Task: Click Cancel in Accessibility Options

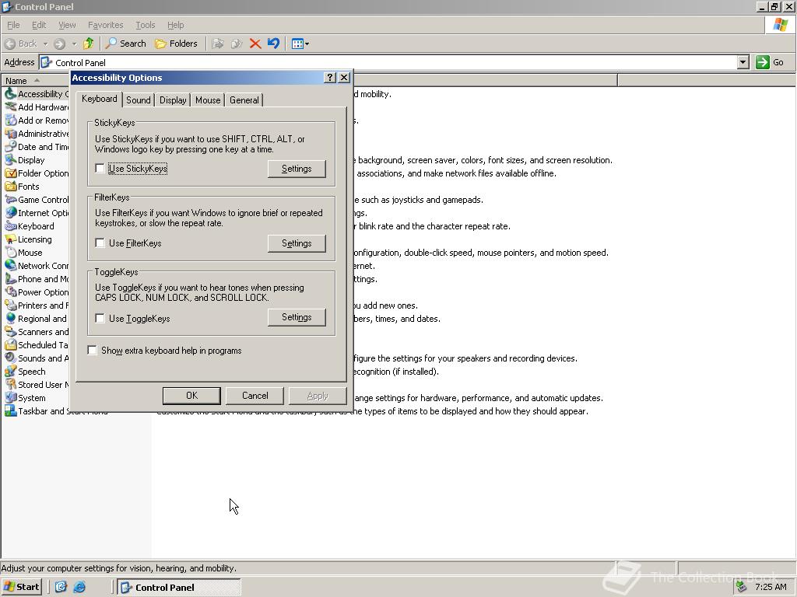Action: [x=255, y=396]
